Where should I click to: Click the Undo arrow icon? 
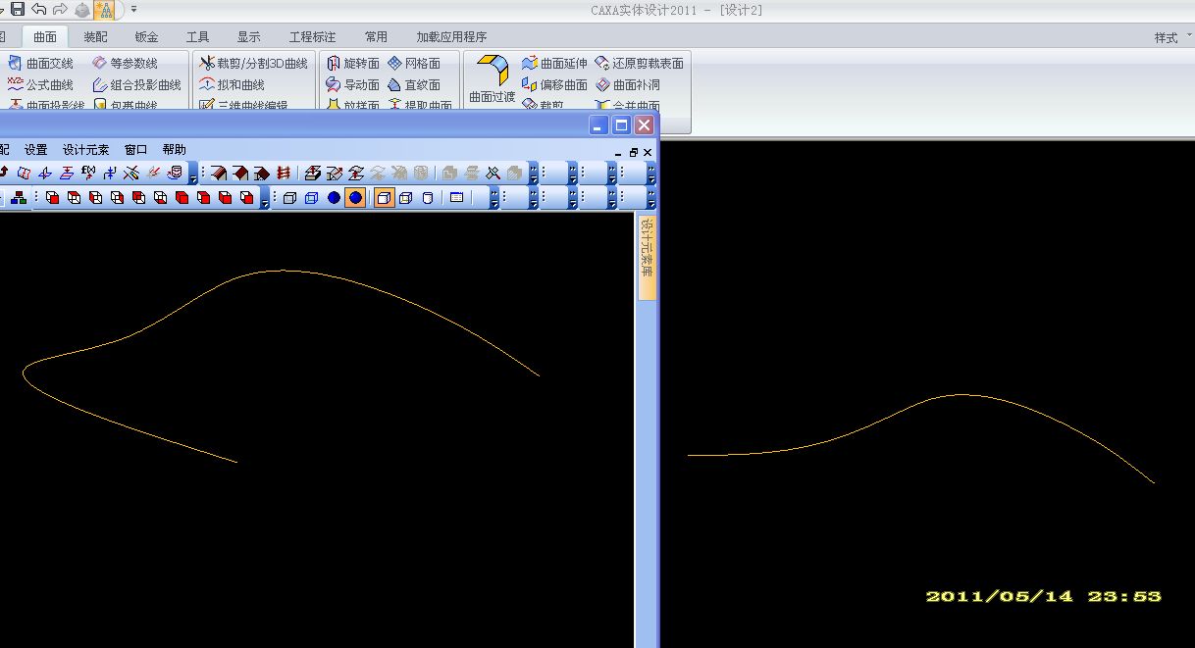(38, 9)
